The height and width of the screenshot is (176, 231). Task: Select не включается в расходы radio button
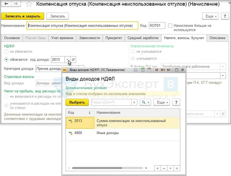[x=6, y=96]
